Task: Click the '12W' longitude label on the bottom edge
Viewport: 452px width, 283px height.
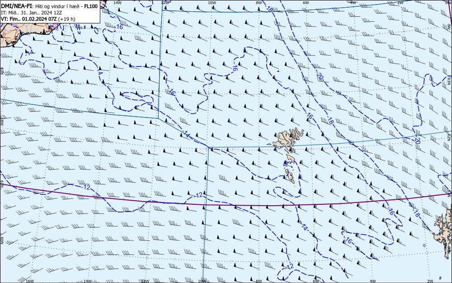Action: coord(145,281)
